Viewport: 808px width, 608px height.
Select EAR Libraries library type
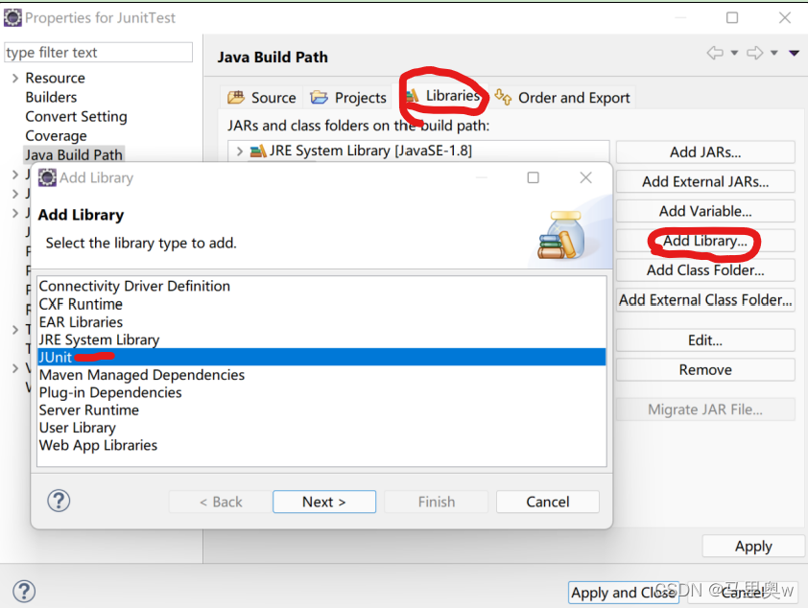[x=81, y=322]
